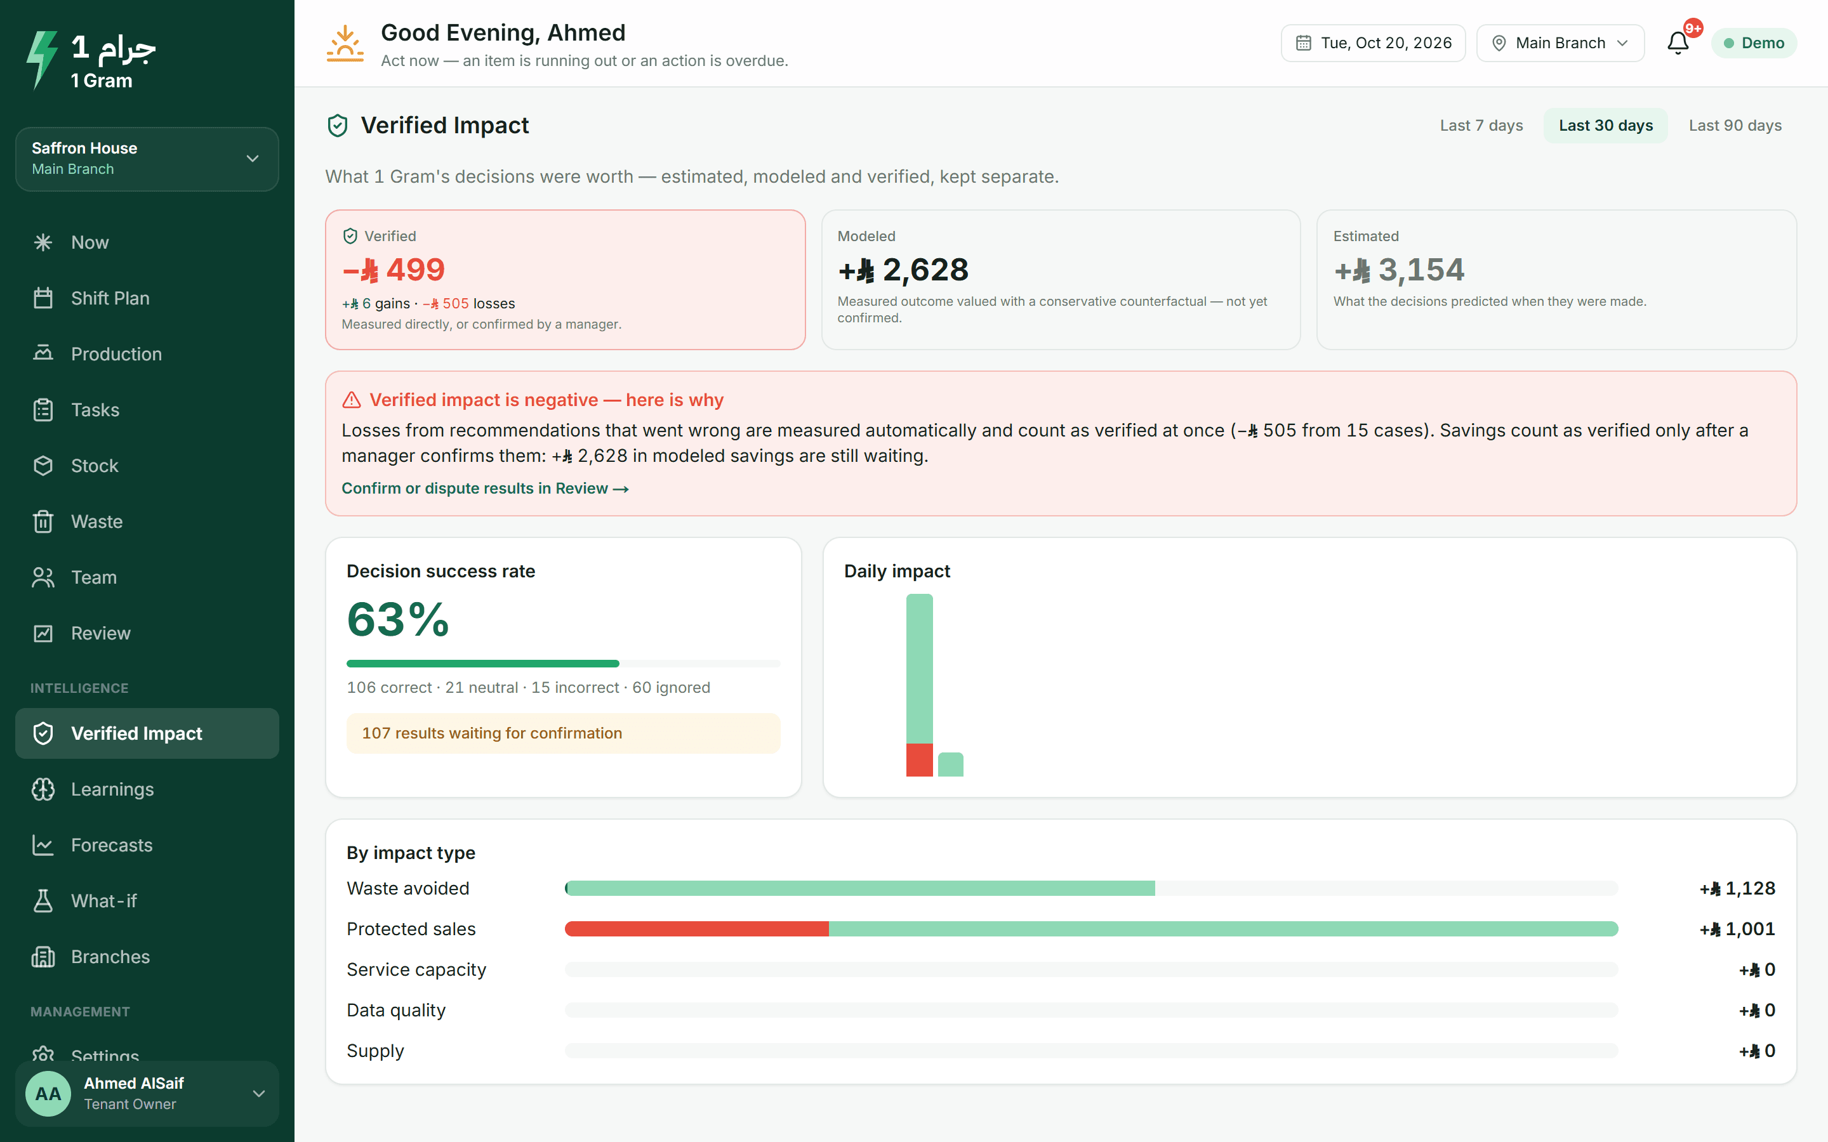The height and width of the screenshot is (1142, 1828).
Task: Open the Tue, Oct 20, 2026 date picker
Action: click(x=1372, y=43)
